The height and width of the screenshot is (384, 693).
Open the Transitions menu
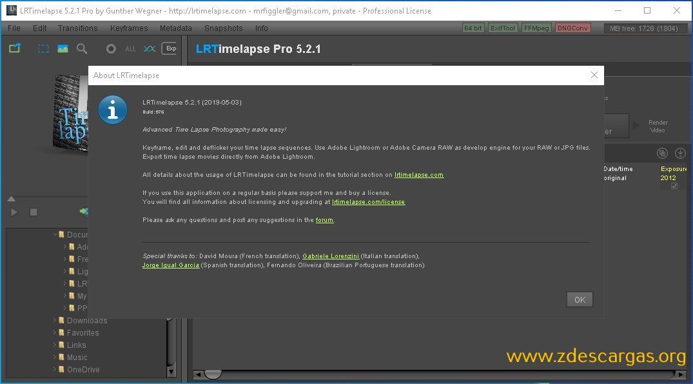[78, 28]
